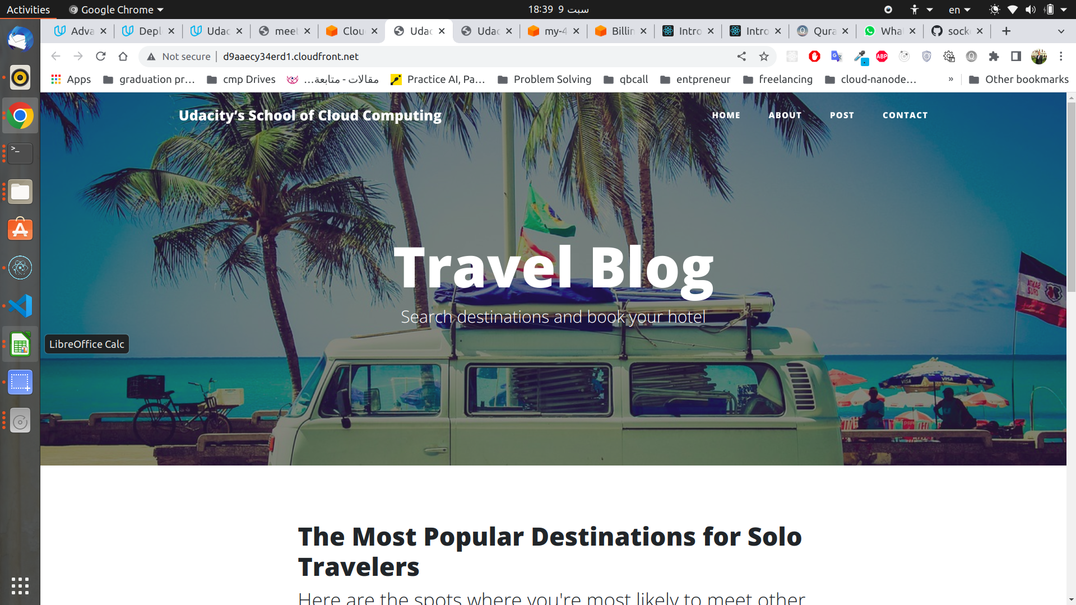Open Chrome's three-dot menu
This screenshot has width=1076, height=605.
1061,56
